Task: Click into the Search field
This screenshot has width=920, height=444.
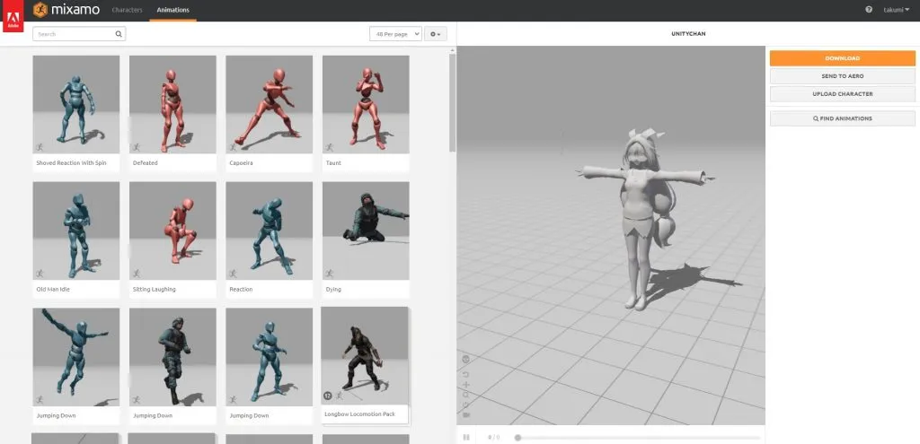Action: pos(79,34)
